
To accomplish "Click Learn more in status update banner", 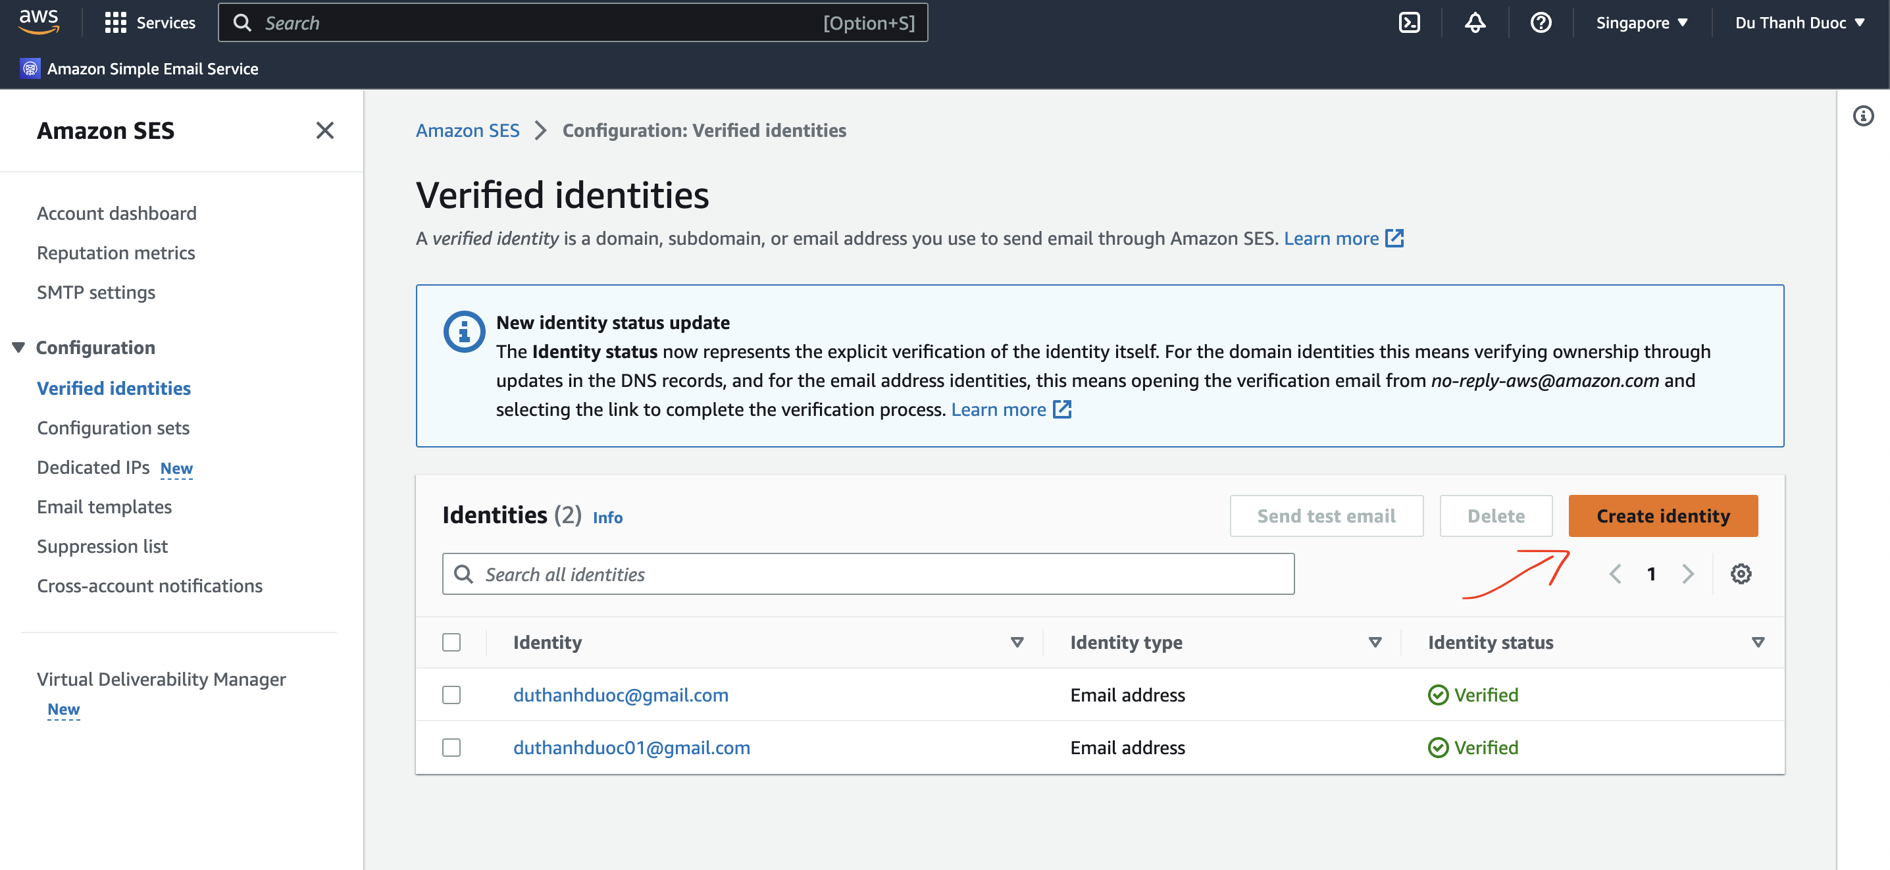I will (x=998, y=409).
